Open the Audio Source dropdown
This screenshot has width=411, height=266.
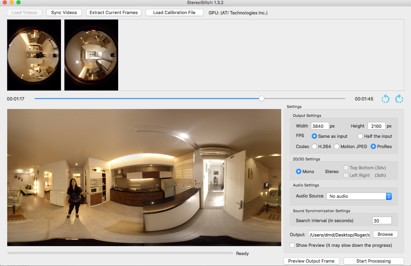[359, 196]
